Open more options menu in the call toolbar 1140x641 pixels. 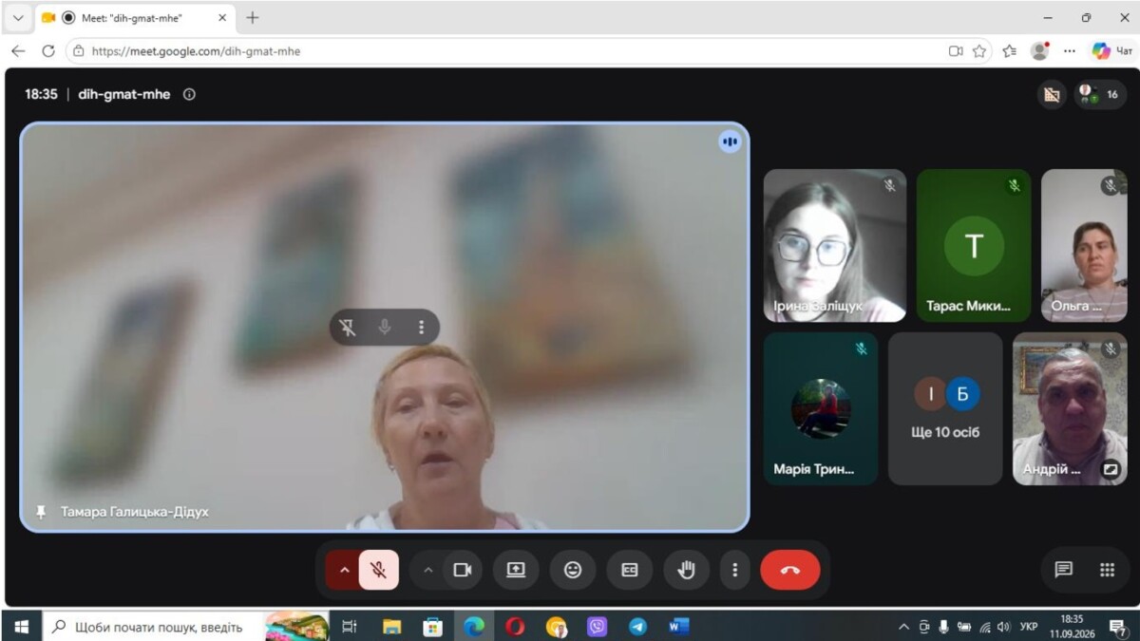click(734, 570)
